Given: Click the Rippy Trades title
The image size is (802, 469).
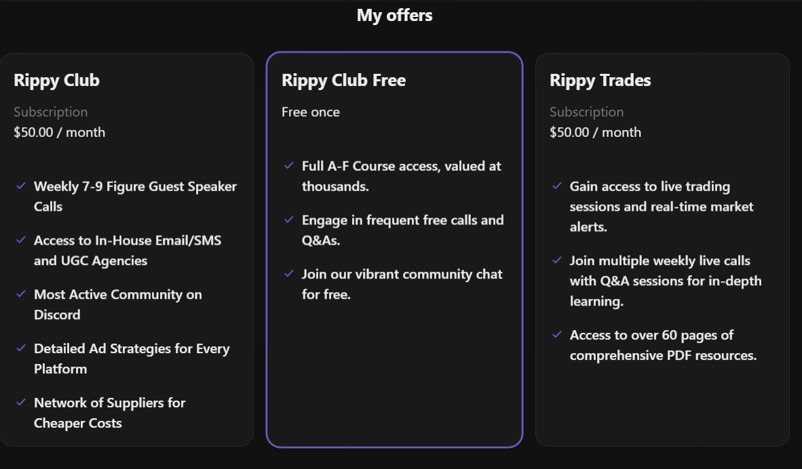Looking at the screenshot, I should coord(600,80).
